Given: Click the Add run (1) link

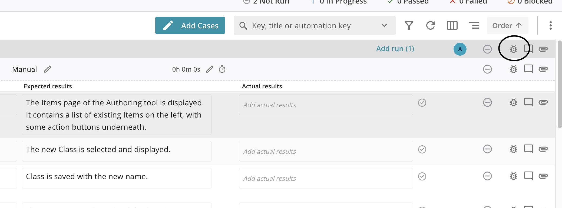Looking at the screenshot, I should [x=395, y=49].
